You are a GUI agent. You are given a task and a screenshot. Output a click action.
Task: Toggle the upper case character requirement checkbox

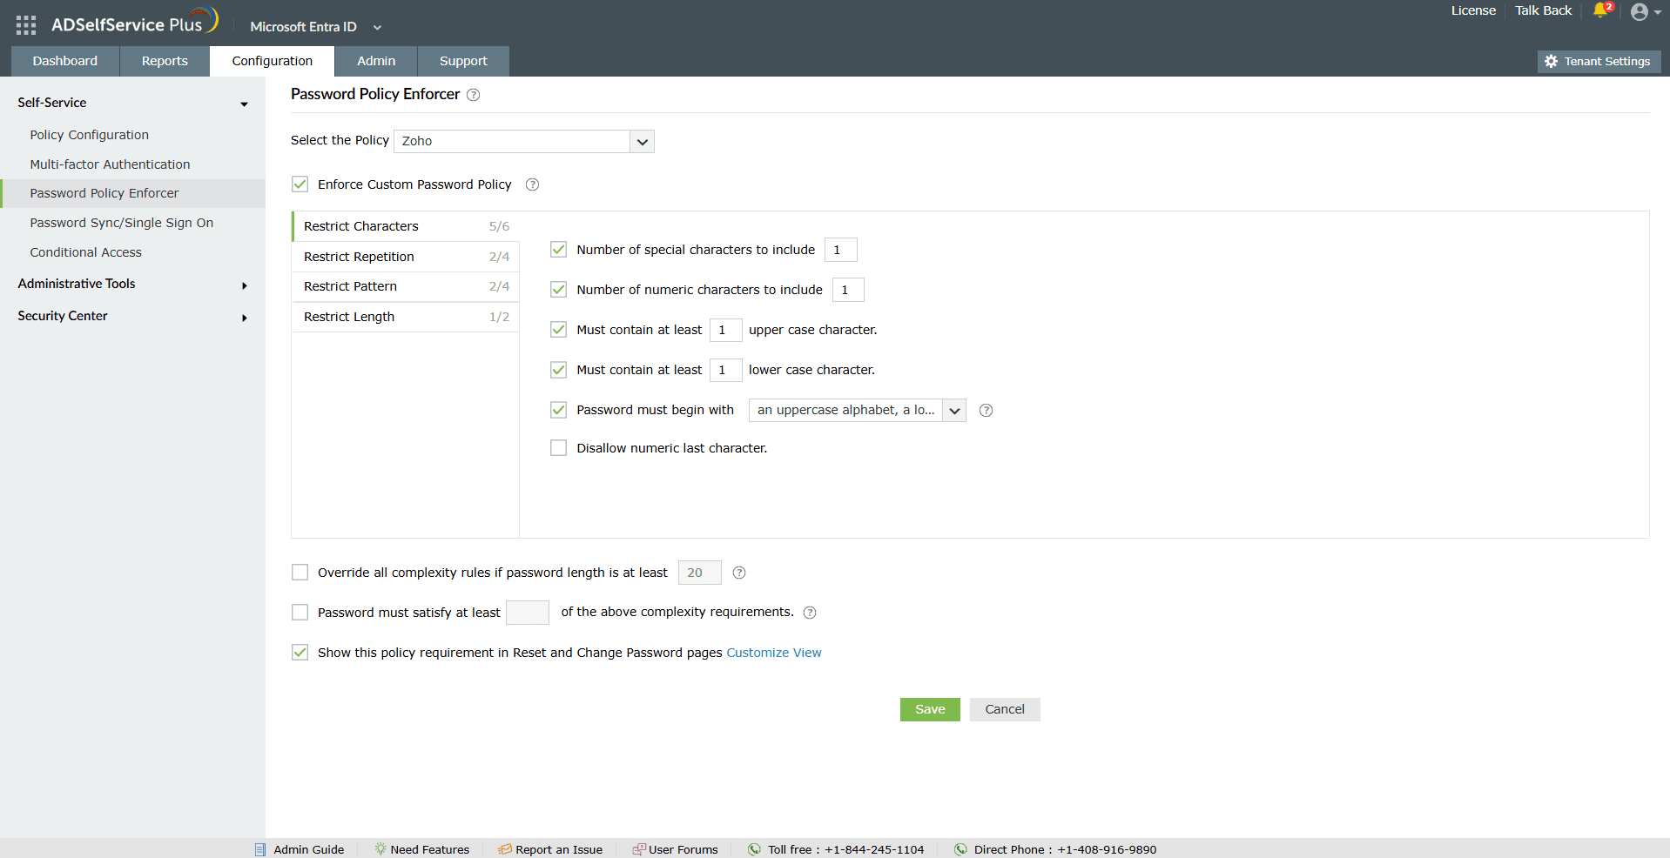[559, 330]
